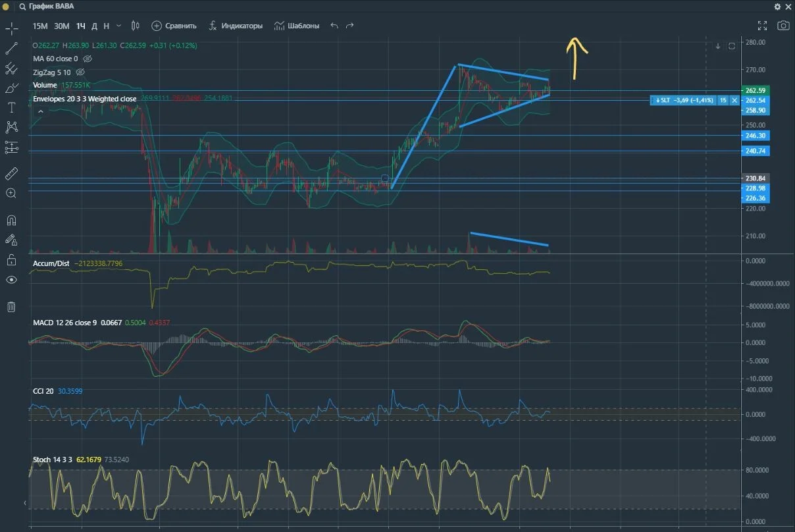Cancel the SLT order with X
The image size is (795, 532).
tap(734, 100)
